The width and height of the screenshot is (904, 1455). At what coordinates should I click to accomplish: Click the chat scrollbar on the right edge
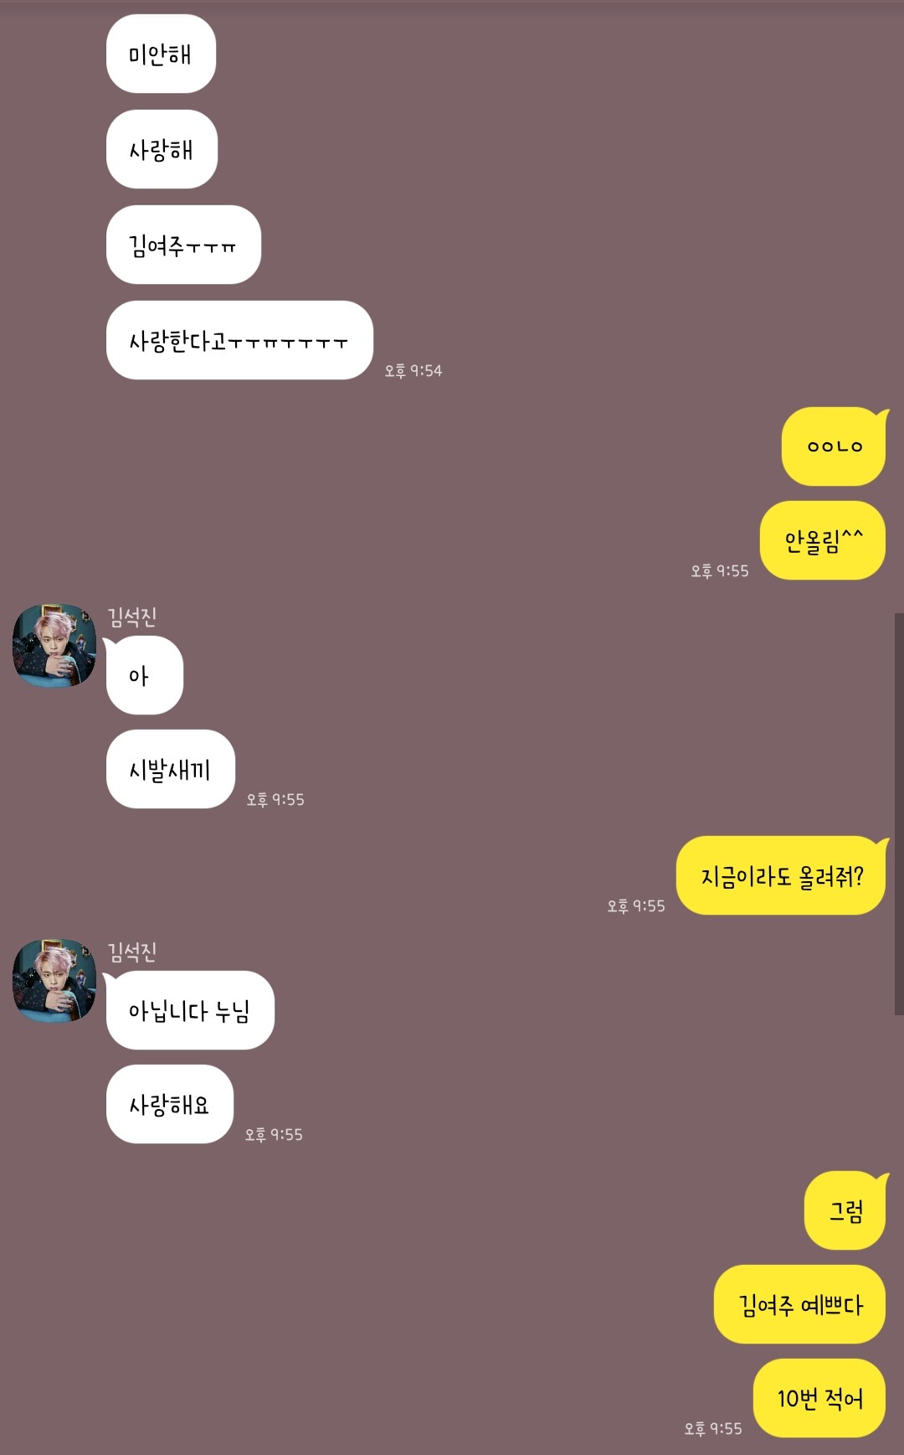click(x=899, y=813)
